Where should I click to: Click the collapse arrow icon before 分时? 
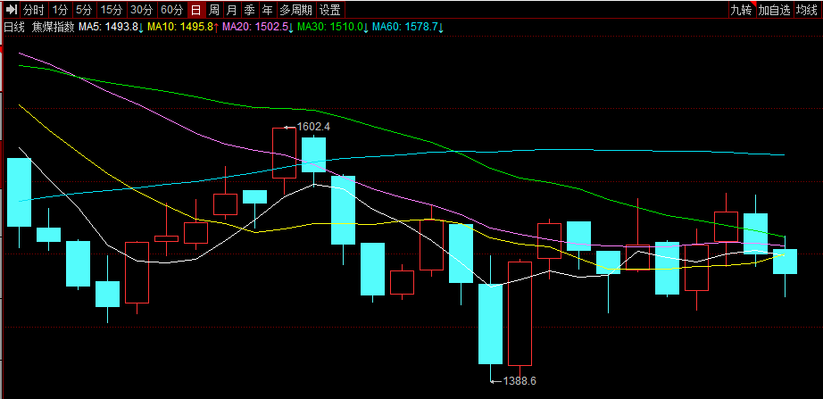(12, 10)
